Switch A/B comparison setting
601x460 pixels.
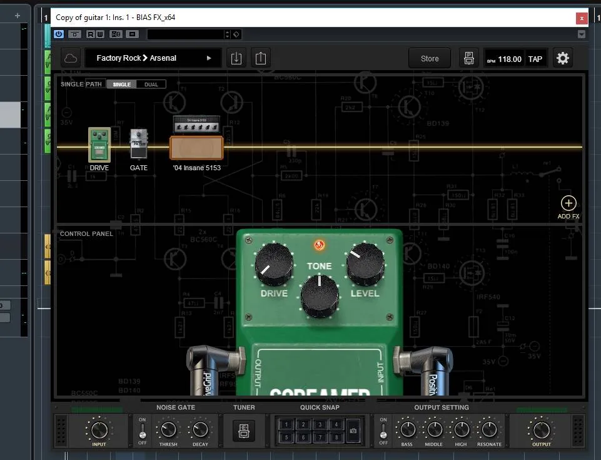pyautogui.click(x=116, y=34)
